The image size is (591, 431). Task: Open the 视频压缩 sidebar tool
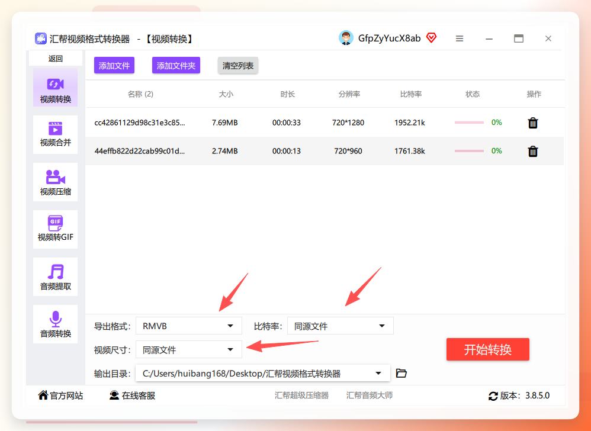(56, 182)
